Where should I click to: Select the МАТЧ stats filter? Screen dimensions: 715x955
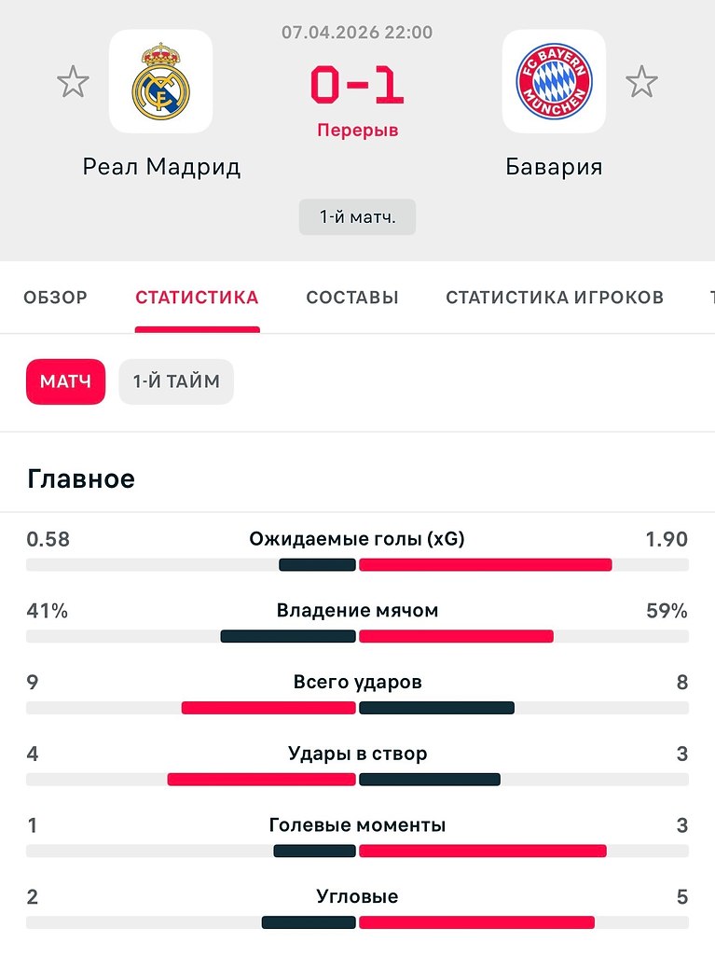pos(66,381)
